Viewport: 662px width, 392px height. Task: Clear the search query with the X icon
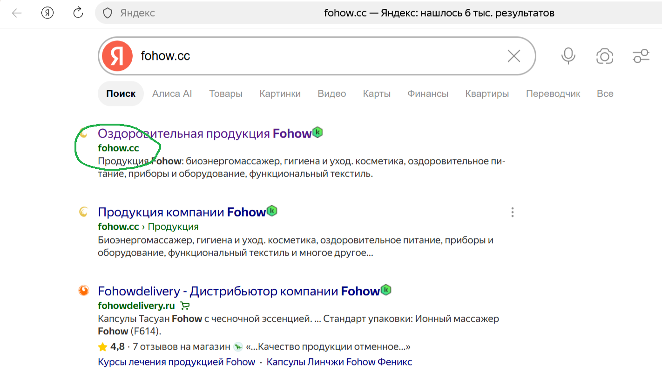point(514,56)
